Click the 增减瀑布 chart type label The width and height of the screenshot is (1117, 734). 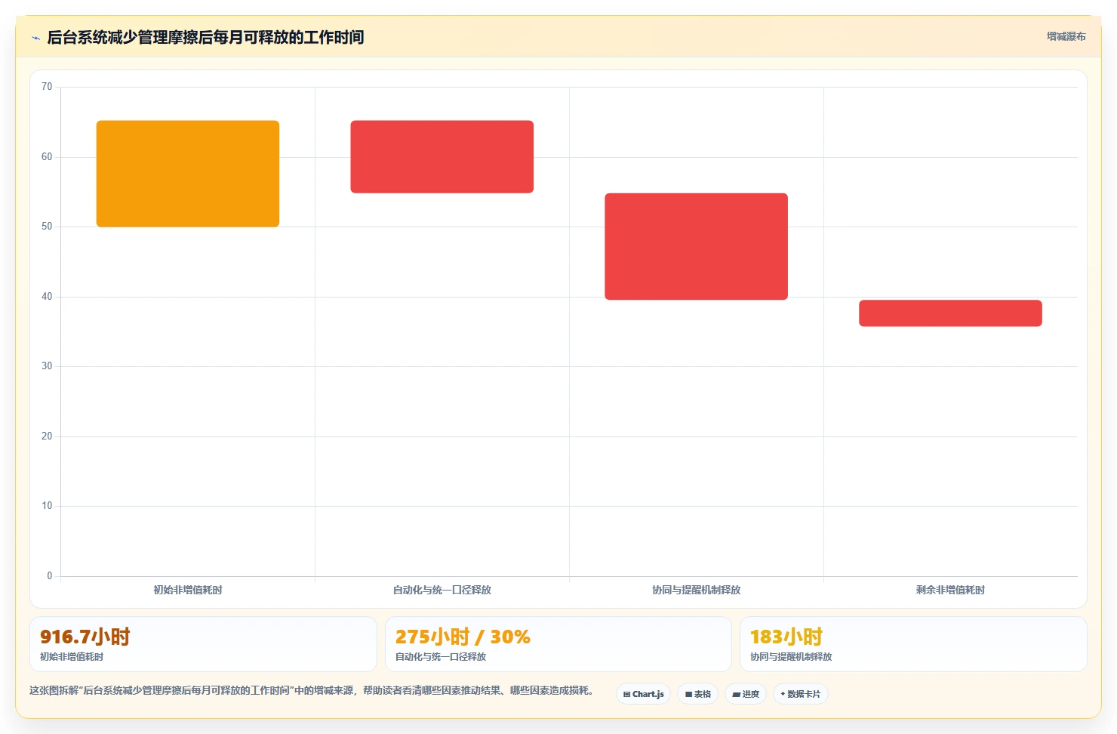1066,36
